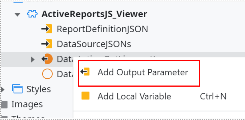The width and height of the screenshot is (245, 120).
Task: Select the ActiveReportsJS_Viewer block name
Action: [x=94, y=14]
